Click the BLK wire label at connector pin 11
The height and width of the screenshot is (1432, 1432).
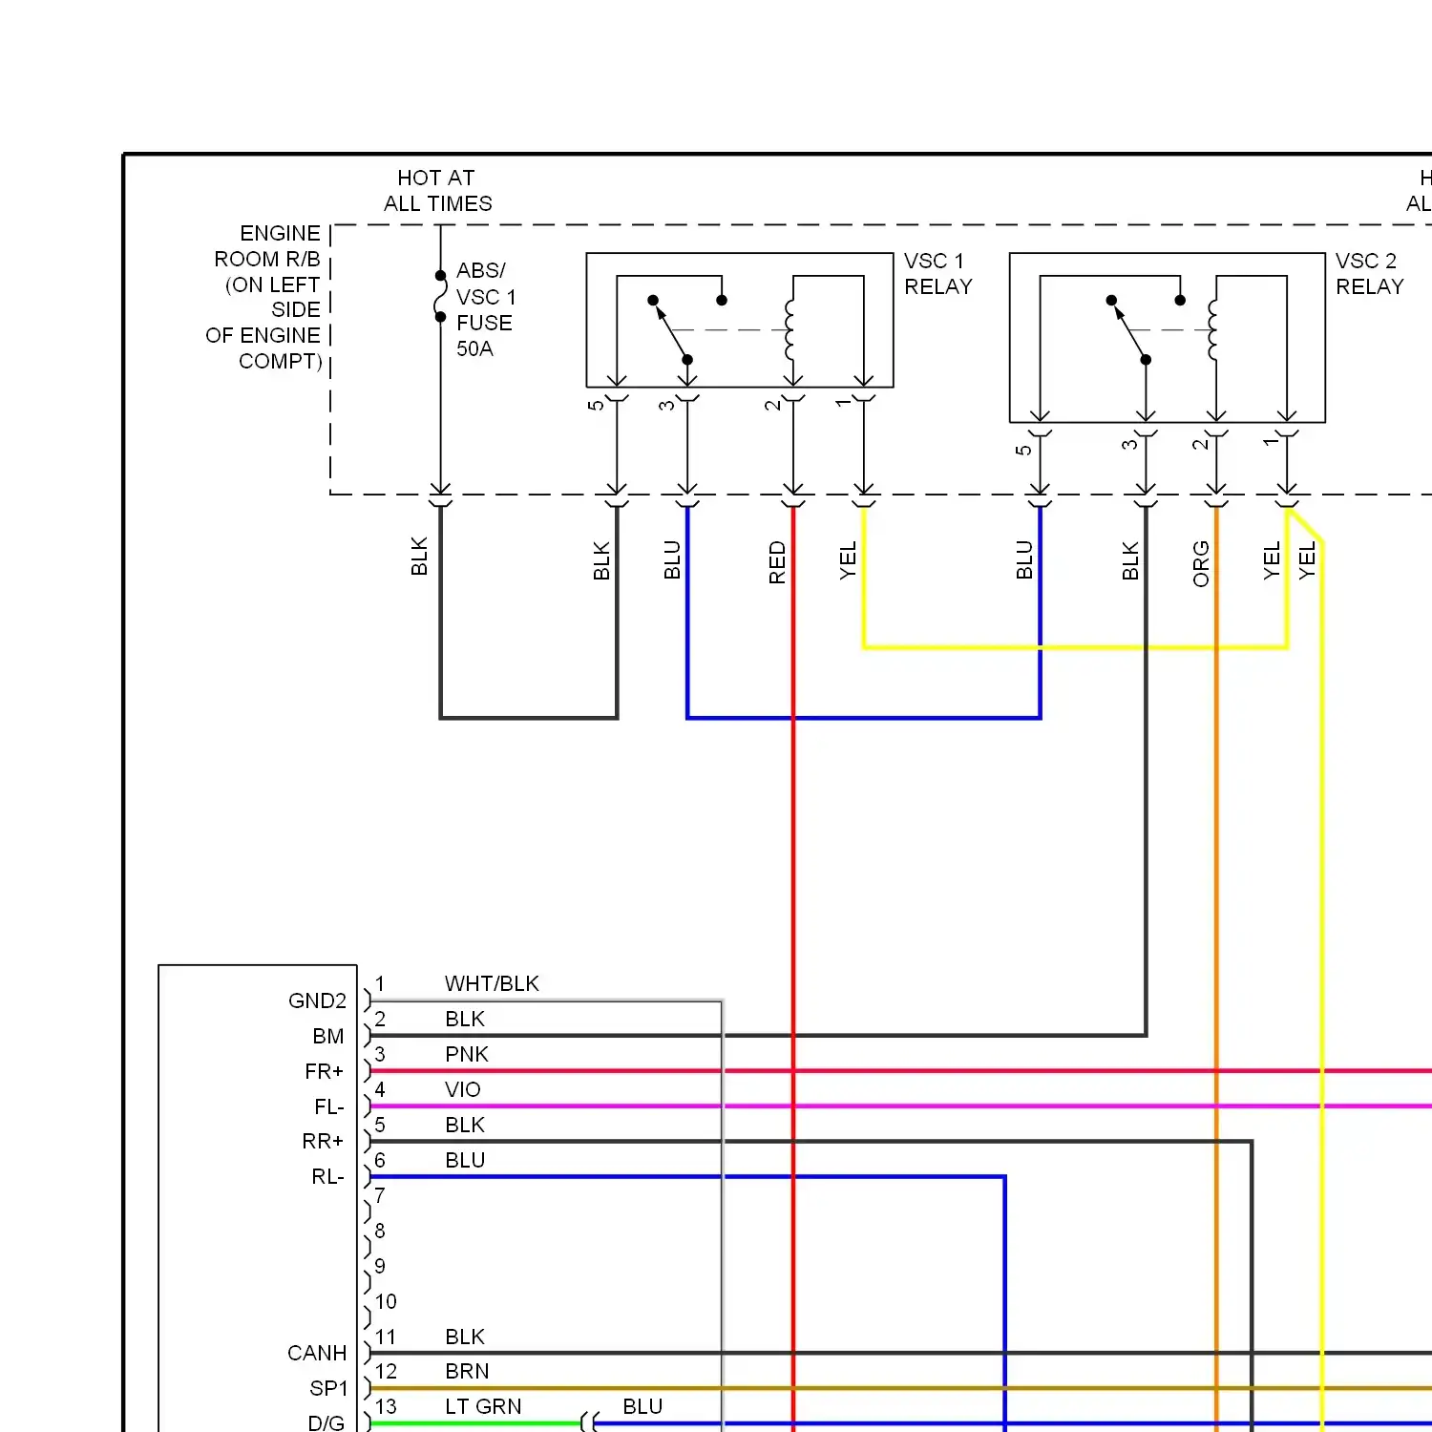click(x=465, y=1337)
